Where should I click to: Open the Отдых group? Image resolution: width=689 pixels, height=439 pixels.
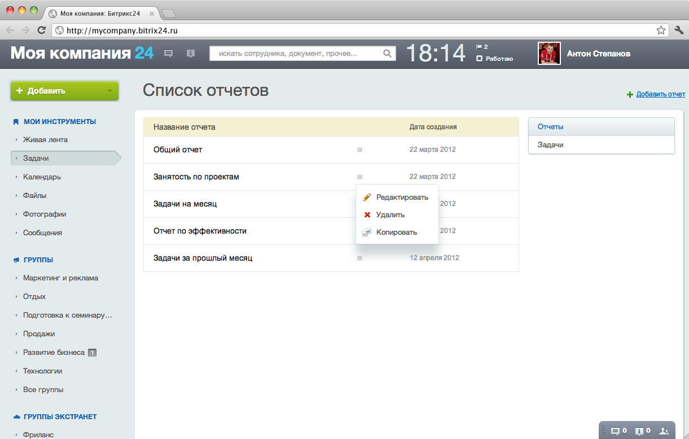pos(34,296)
